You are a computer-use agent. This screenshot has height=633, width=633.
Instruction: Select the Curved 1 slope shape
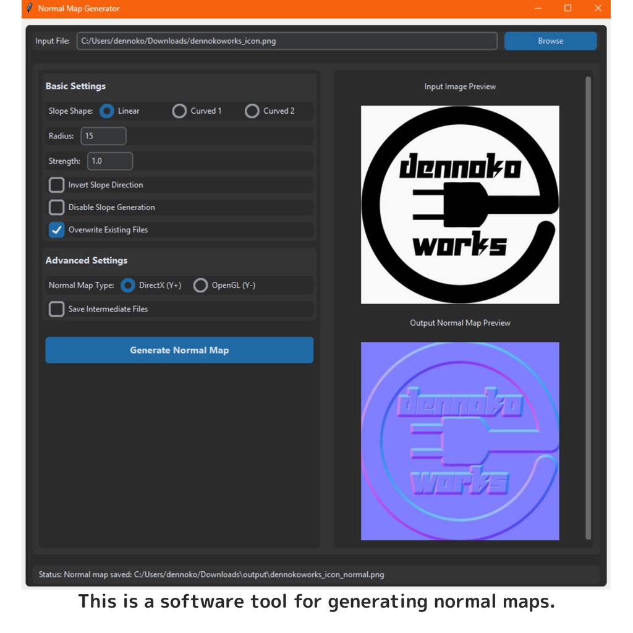tap(179, 111)
